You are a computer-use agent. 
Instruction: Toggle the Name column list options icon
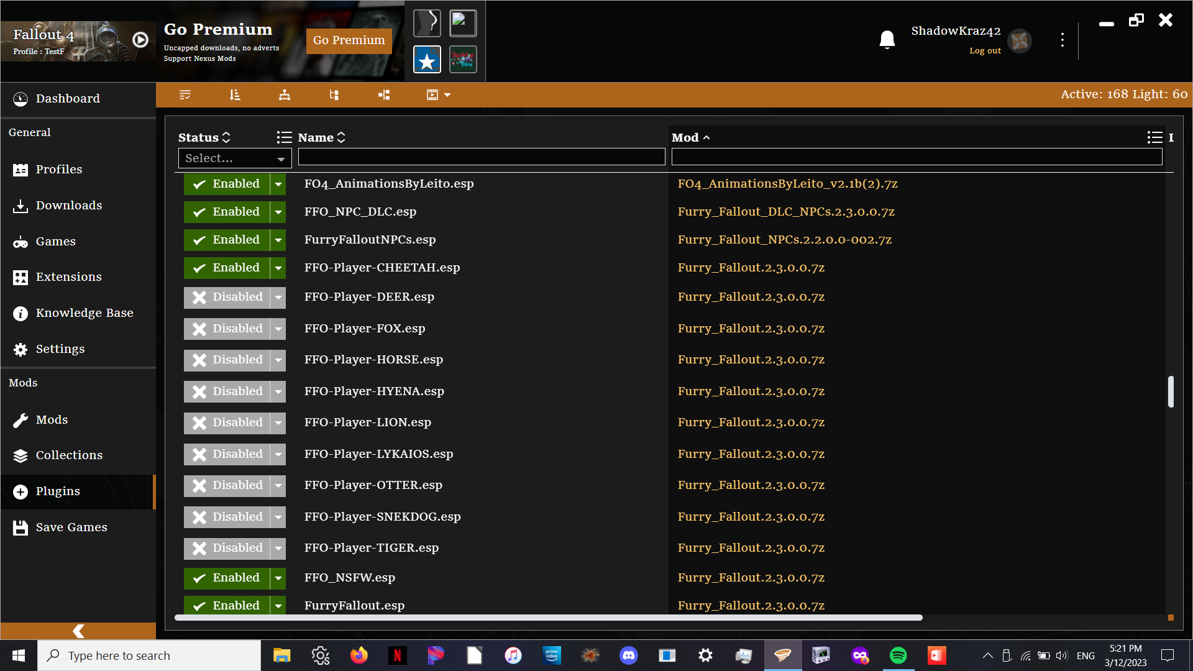pos(284,137)
